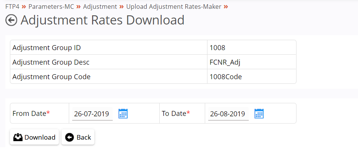358x153 pixels.
Task: Click the From Date input field
Action: (92, 114)
